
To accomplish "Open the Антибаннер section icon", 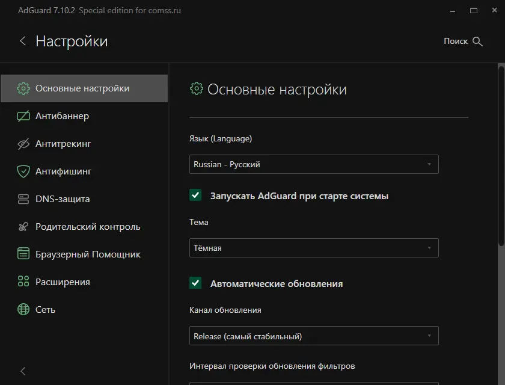I will (23, 115).
